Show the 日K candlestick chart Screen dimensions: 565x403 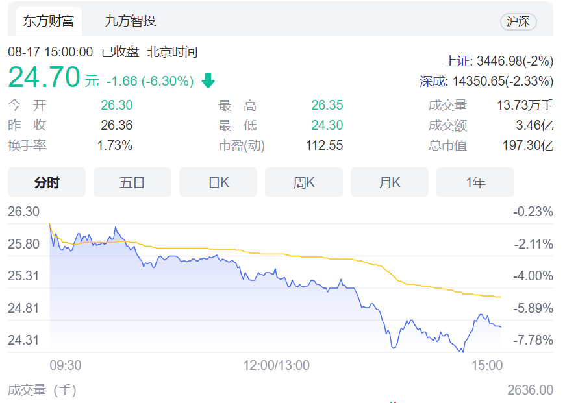click(x=218, y=182)
